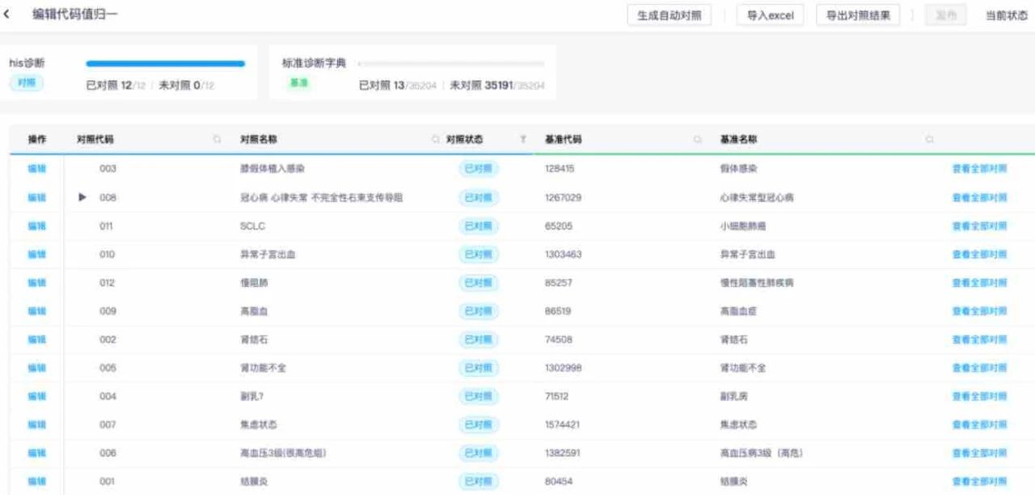The height and width of the screenshot is (495, 1035).
Task: Open 当前状态 at the top right
Action: (1005, 15)
